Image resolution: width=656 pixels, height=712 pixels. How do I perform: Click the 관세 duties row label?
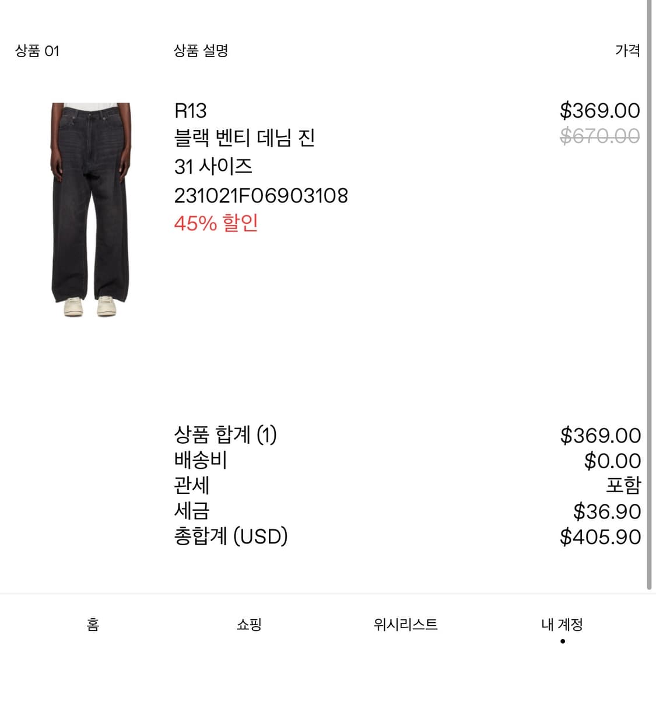(x=191, y=485)
